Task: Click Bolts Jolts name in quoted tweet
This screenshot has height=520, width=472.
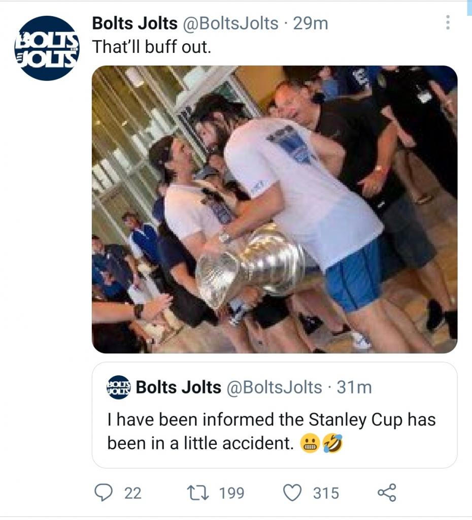Action: (x=179, y=387)
